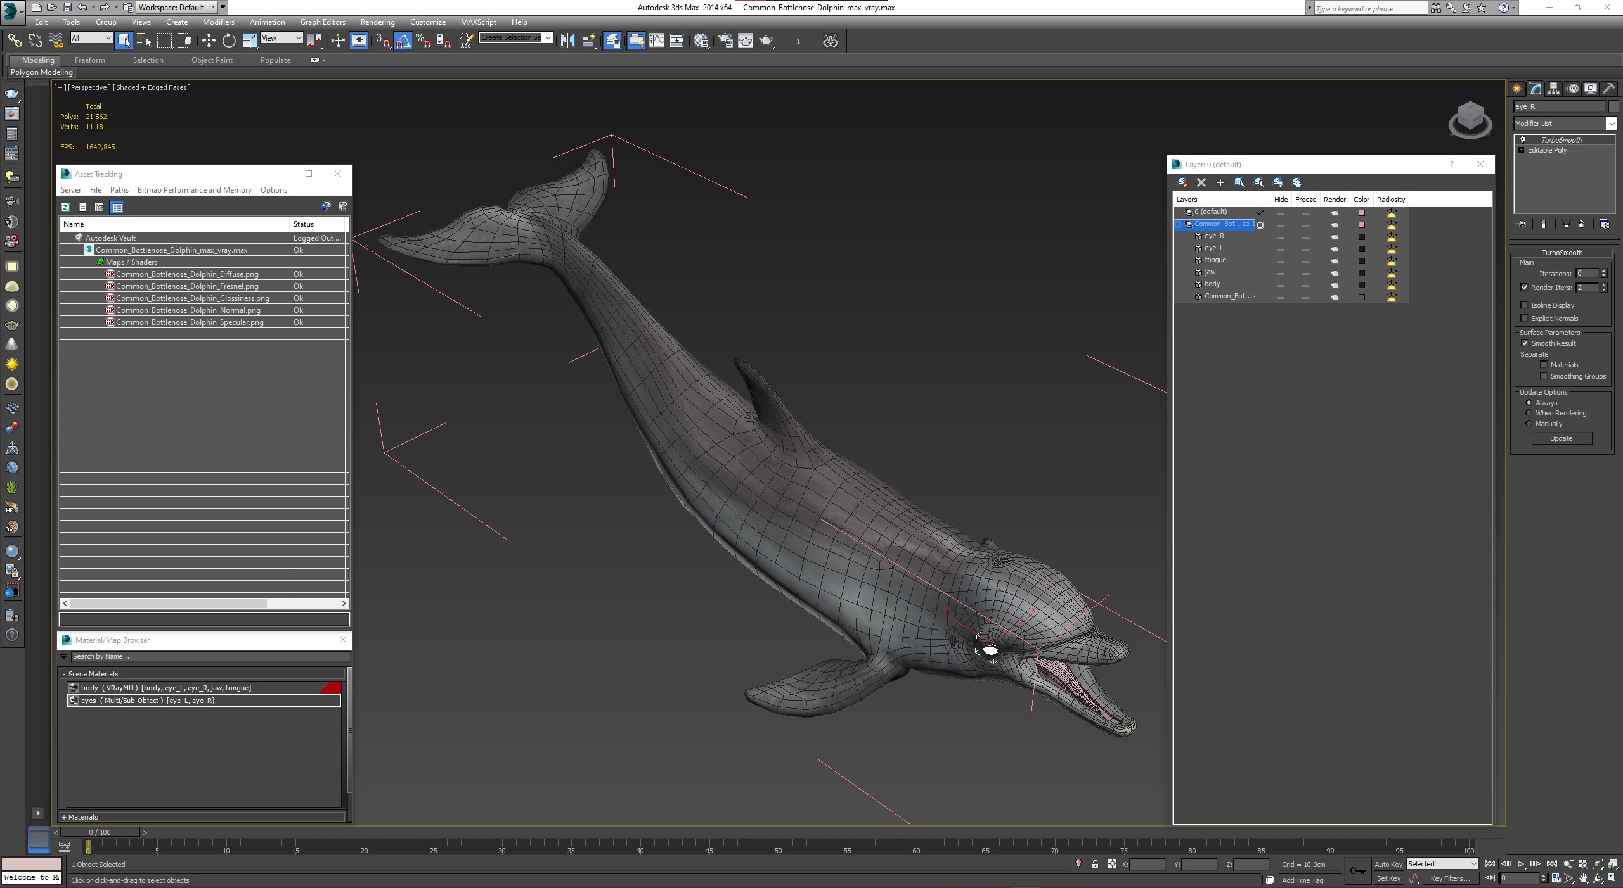Switch to the Freeform ribbon tab
Image resolution: width=1623 pixels, height=888 pixels.
click(90, 60)
